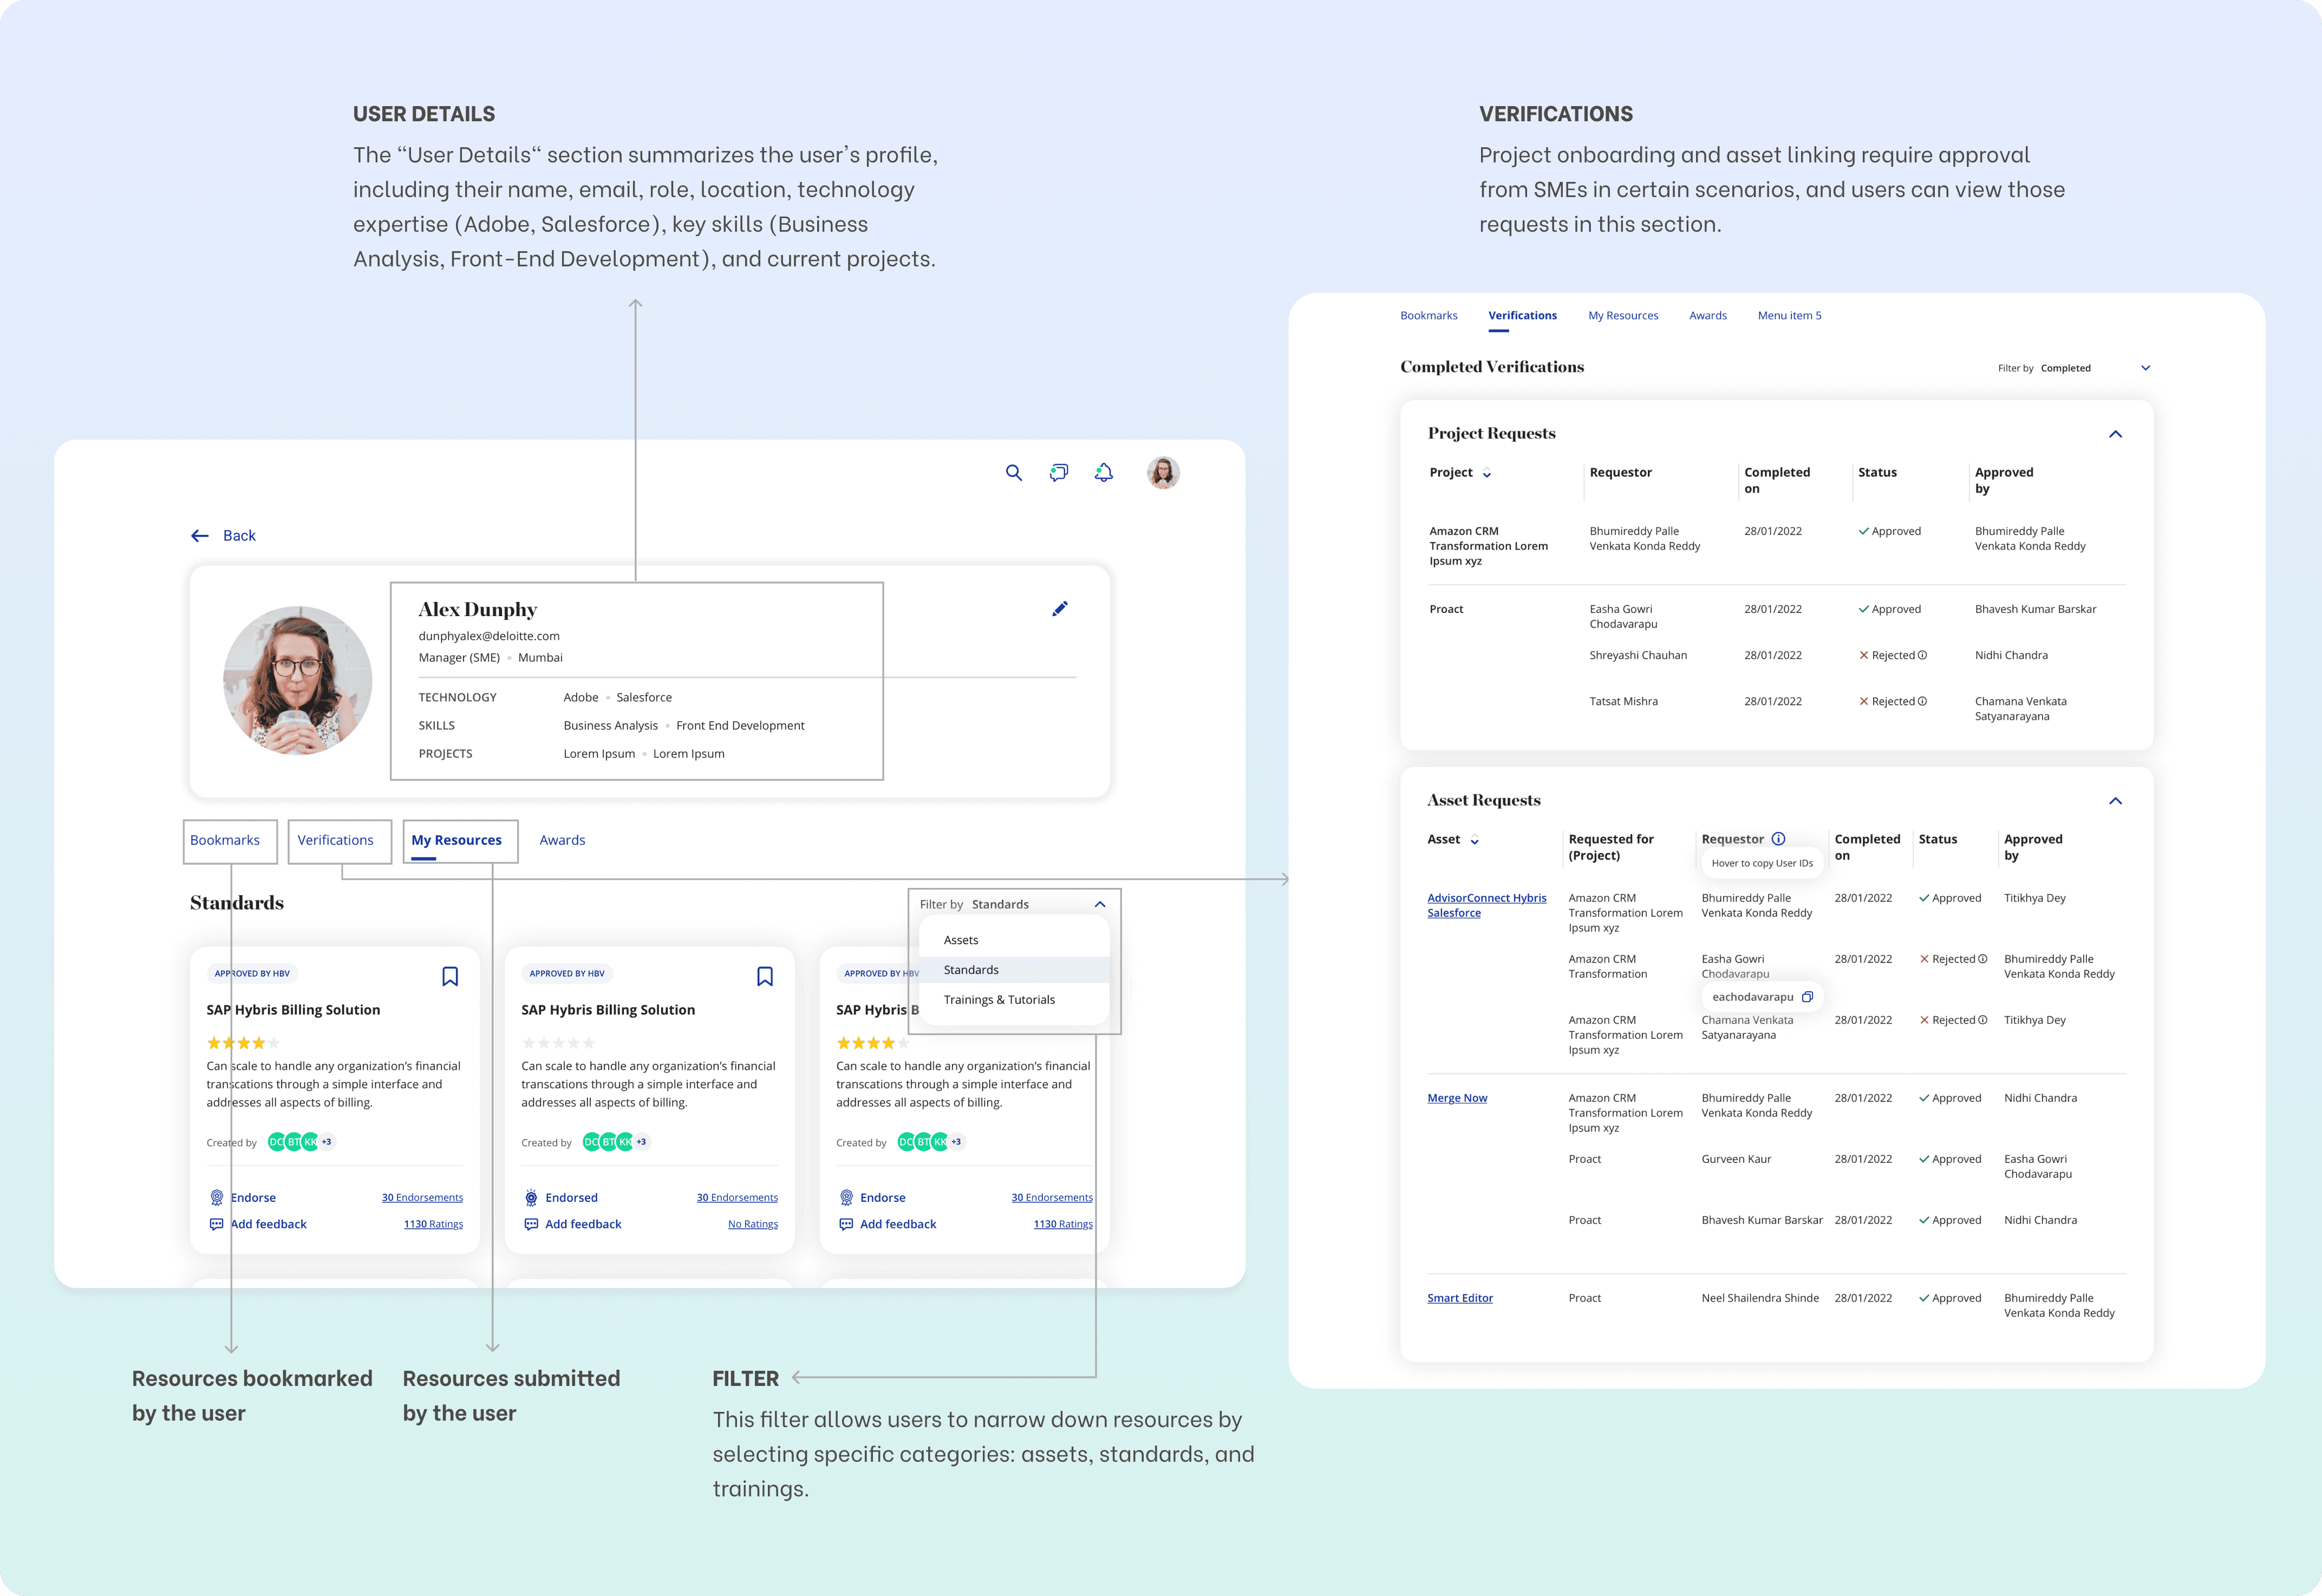
Task: Click the Alex Dunphy profile name
Action: 478,609
